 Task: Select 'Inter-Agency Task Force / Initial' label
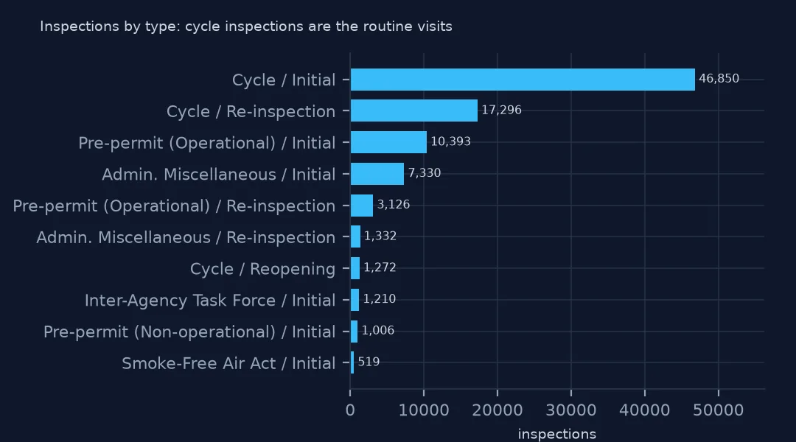pyautogui.click(x=210, y=301)
